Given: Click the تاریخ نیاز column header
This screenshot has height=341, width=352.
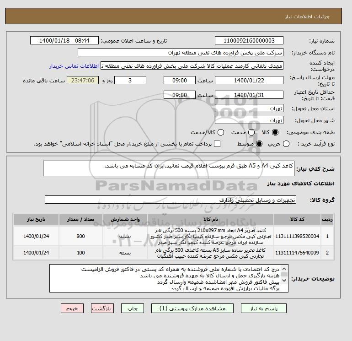Looking at the screenshot, I should coord(36,219).
